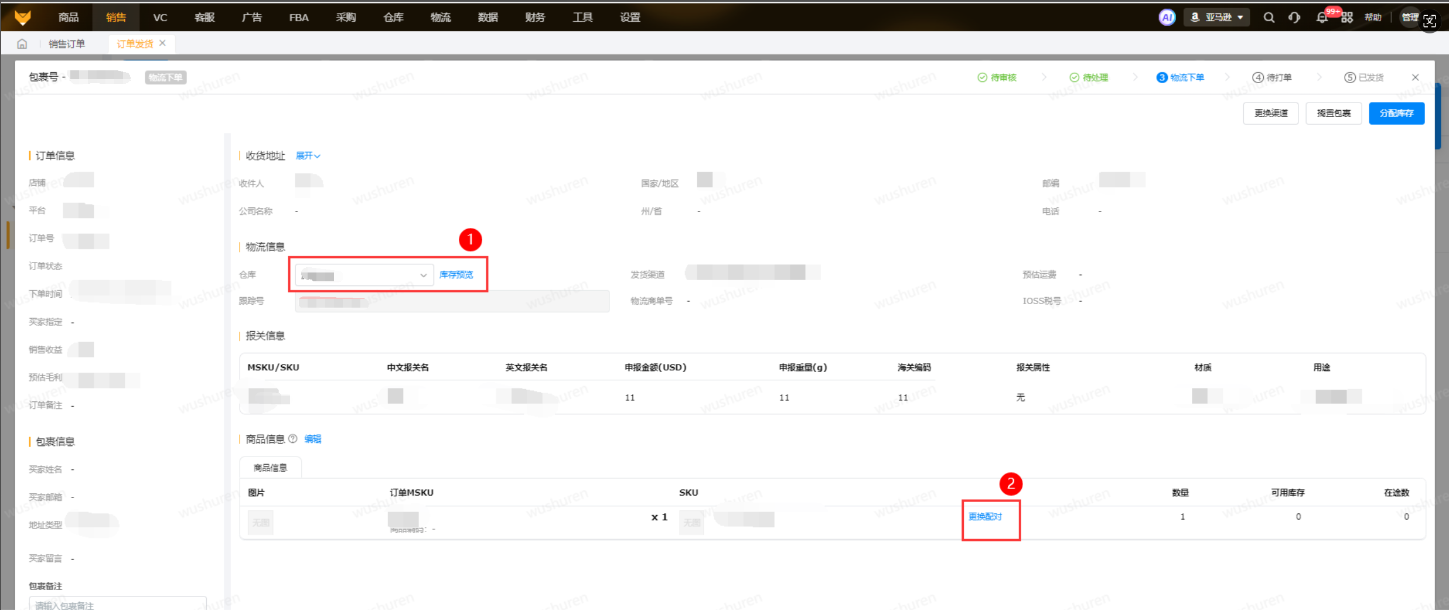The image size is (1449, 610).
Task: Click the 待审核 step
Action: click(x=997, y=77)
